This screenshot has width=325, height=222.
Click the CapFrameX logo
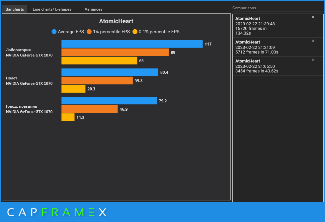tap(57, 212)
